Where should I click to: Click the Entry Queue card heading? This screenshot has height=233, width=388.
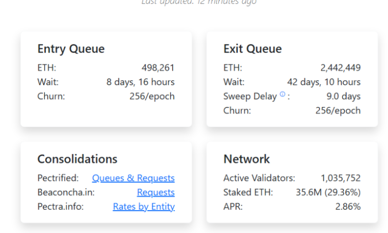(x=71, y=49)
